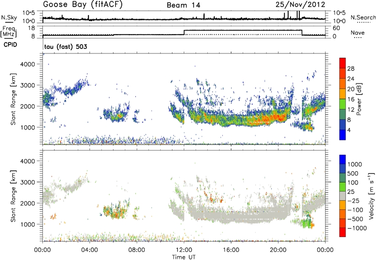Click the 'Slant Range [km]' label of velocity panel
Viewport: 376px width, 260px height.
tap(13, 196)
